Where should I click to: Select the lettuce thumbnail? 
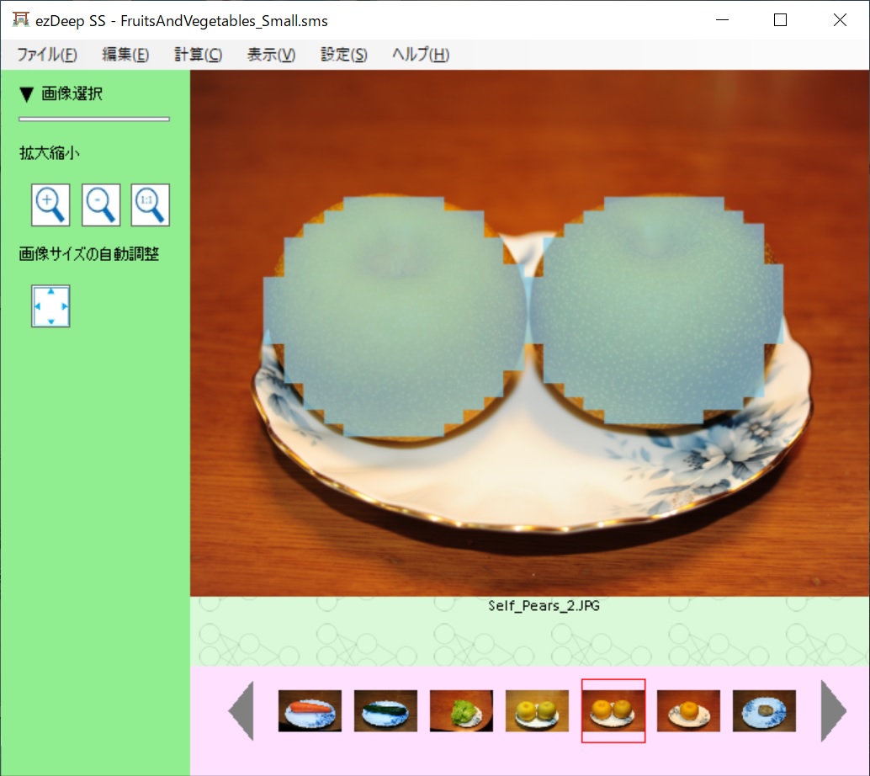[461, 711]
